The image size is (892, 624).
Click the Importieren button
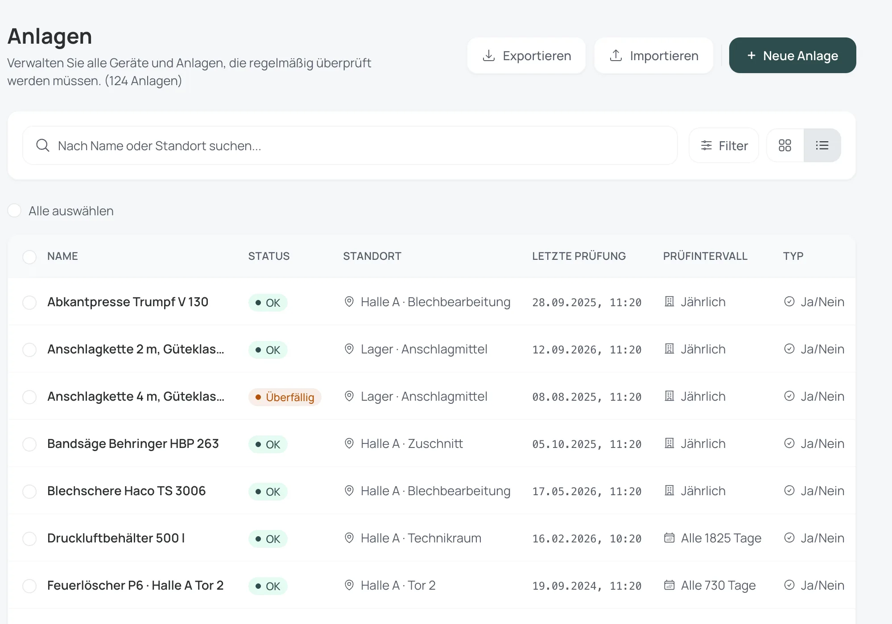(654, 55)
